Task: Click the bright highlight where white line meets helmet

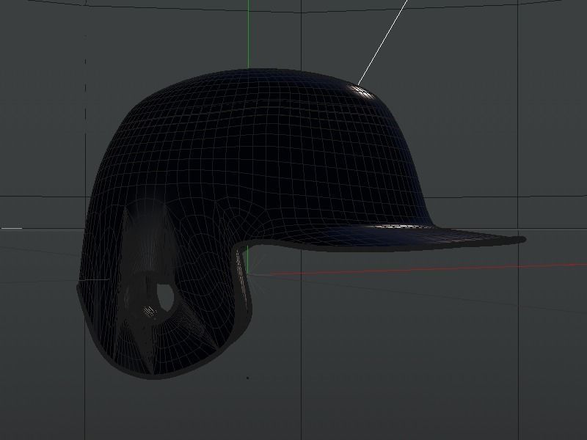Action: click(362, 92)
